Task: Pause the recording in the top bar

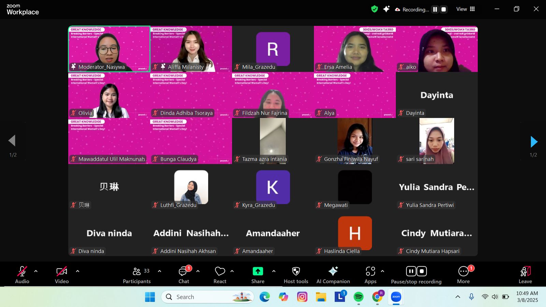Action: [435, 10]
